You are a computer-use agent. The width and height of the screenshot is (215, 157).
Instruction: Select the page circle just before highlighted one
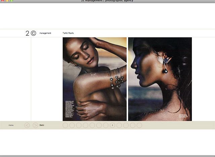[x=106, y=125]
